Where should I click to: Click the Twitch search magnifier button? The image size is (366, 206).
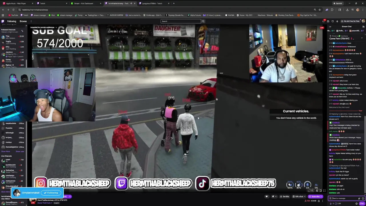point(203,21)
